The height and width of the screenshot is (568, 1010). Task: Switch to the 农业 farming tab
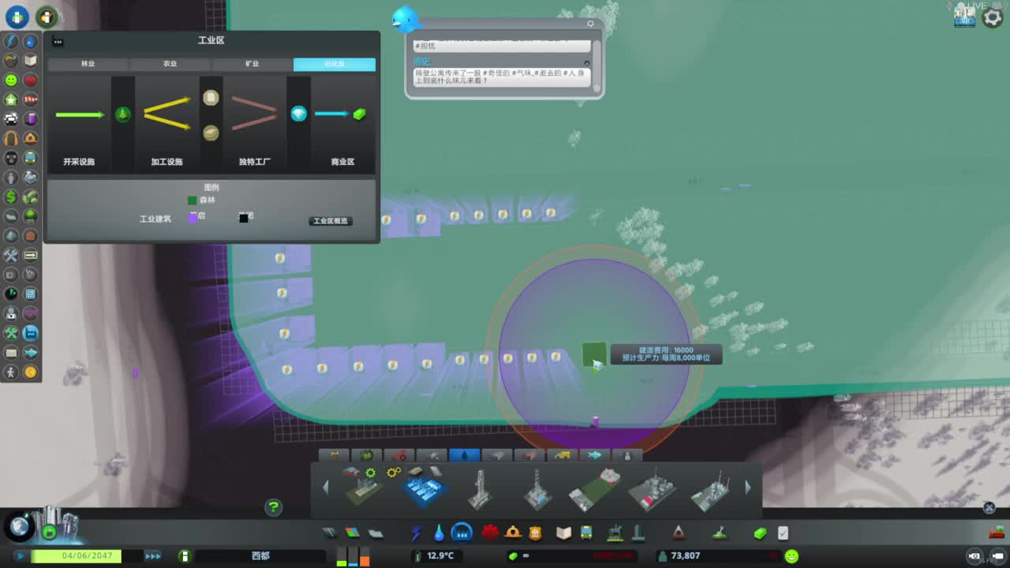click(170, 64)
